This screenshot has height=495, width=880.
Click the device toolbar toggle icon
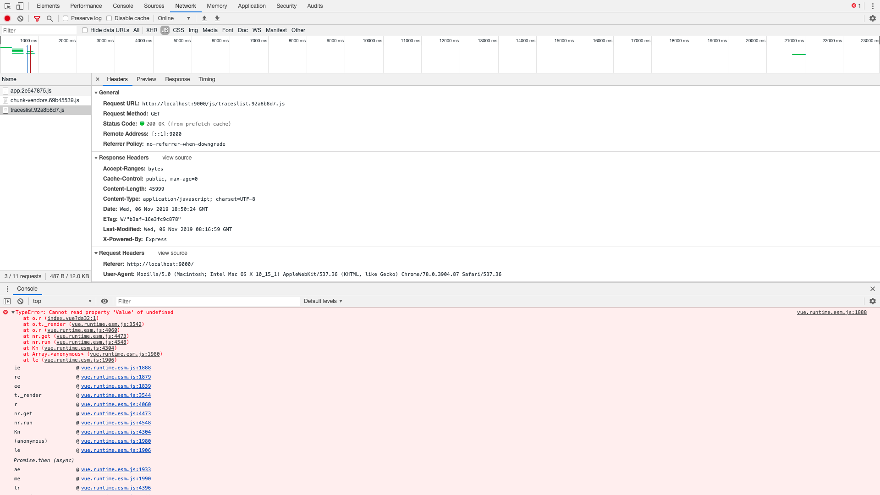[19, 6]
